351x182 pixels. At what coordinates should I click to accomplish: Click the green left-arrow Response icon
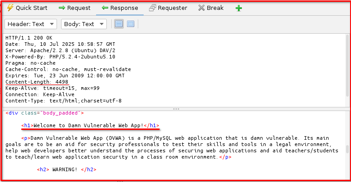[x=105, y=8]
